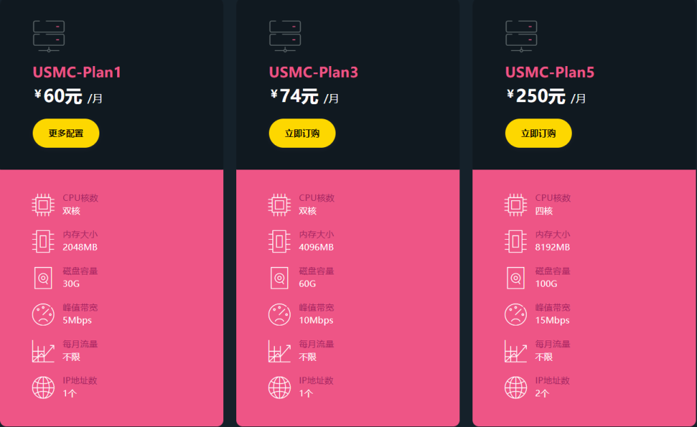Click the server icon above USMC-Plan3
697x427 pixels.
tap(285, 36)
